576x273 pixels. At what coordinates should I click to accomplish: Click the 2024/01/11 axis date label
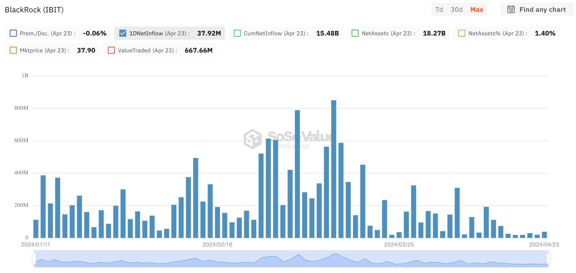pyautogui.click(x=36, y=245)
